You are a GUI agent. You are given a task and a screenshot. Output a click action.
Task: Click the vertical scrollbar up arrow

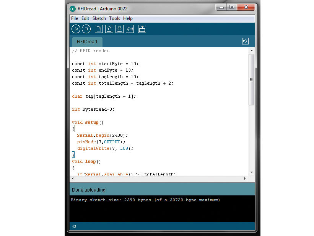click(x=252, y=51)
